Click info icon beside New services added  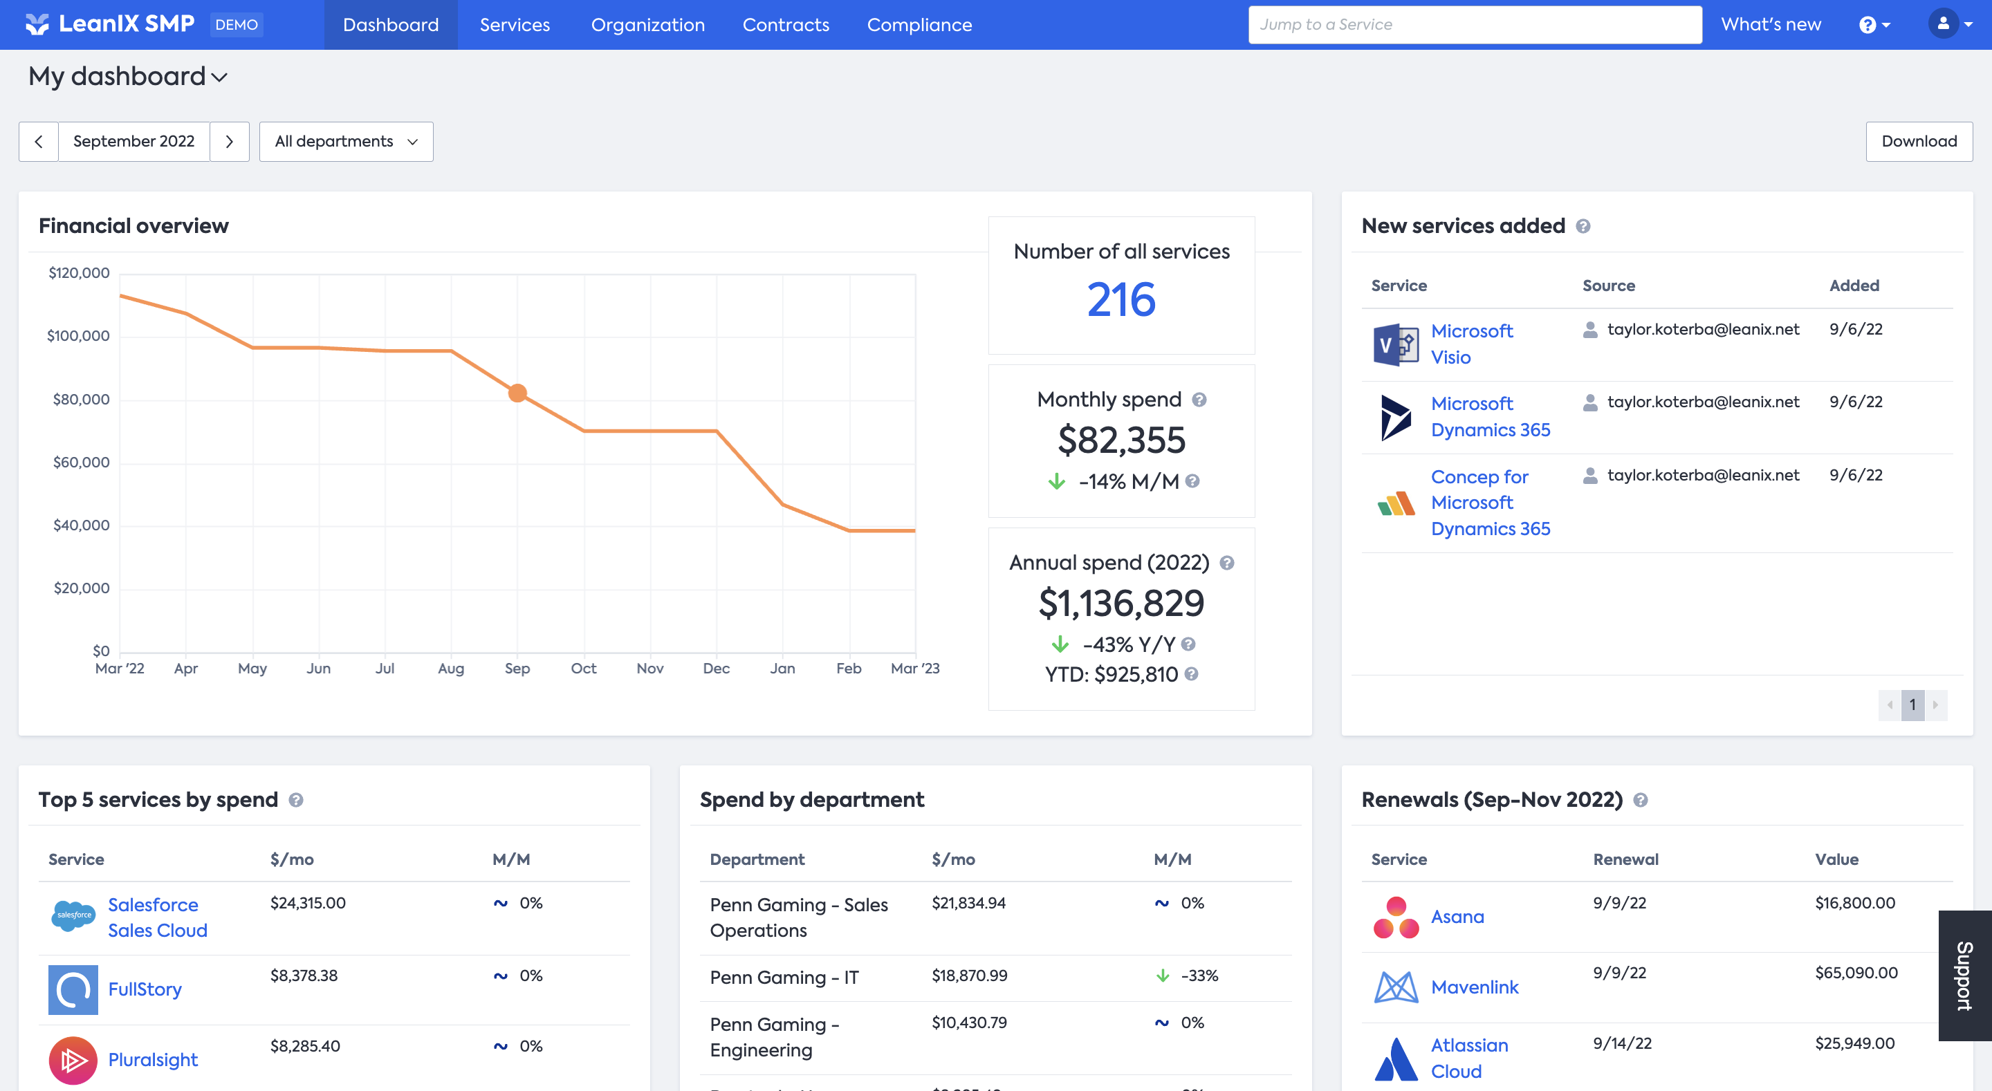click(x=1583, y=227)
